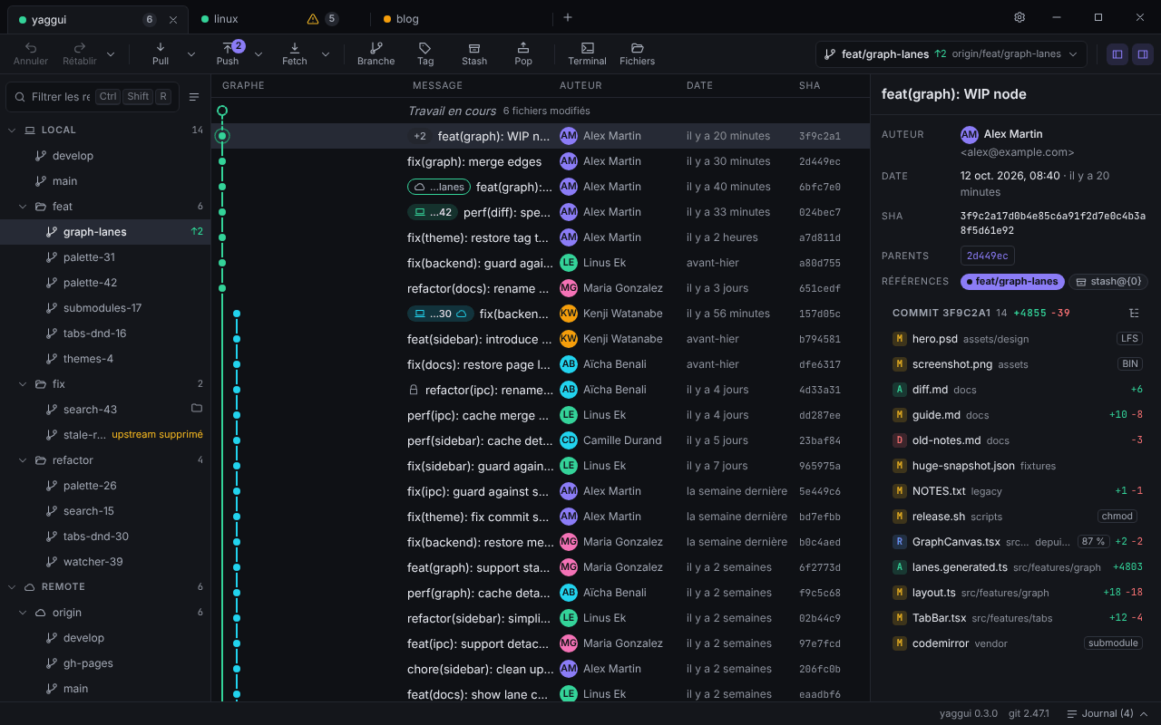Screen dimensions: 1161x725
Task: Click the Stash toolbar icon
Action: [x=474, y=54]
